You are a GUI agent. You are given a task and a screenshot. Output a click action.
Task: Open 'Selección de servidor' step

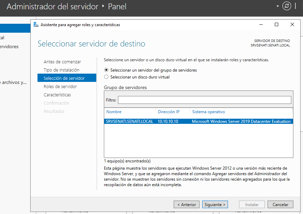67,78
